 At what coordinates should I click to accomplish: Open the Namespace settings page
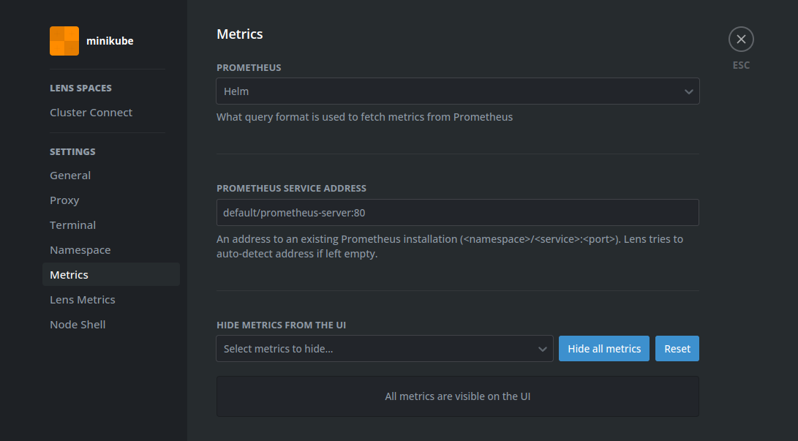[80, 249]
